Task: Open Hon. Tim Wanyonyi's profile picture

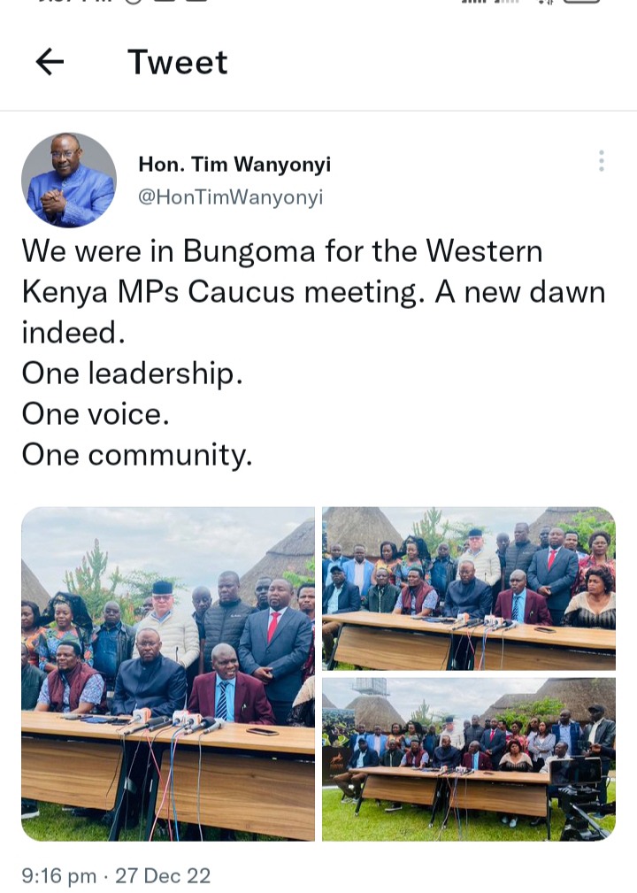Action: (x=69, y=180)
